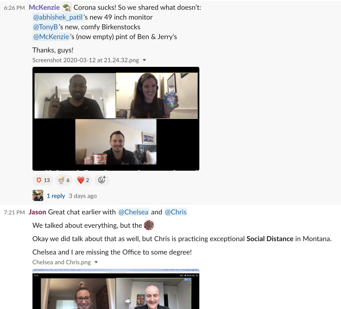Click the @McKenzie mention in message
Screen dimensions: 341x309
pyautogui.click(x=51, y=37)
